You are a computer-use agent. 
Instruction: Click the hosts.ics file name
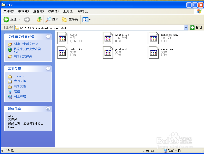(122, 35)
